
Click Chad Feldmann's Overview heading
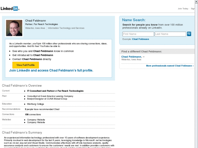(22, 86)
